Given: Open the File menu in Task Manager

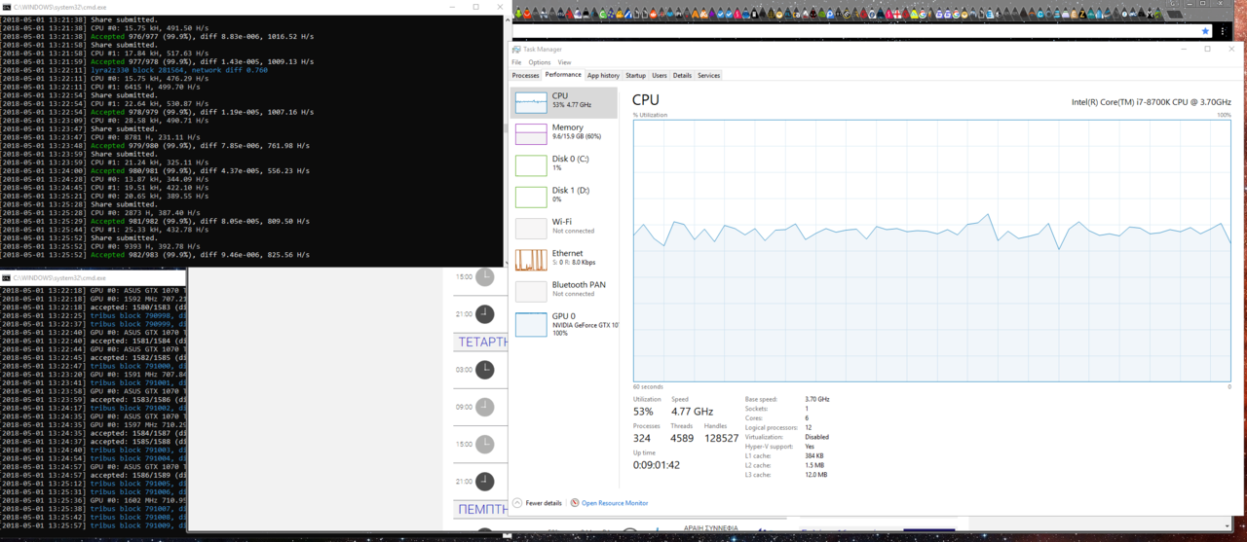Looking at the screenshot, I should point(516,62).
